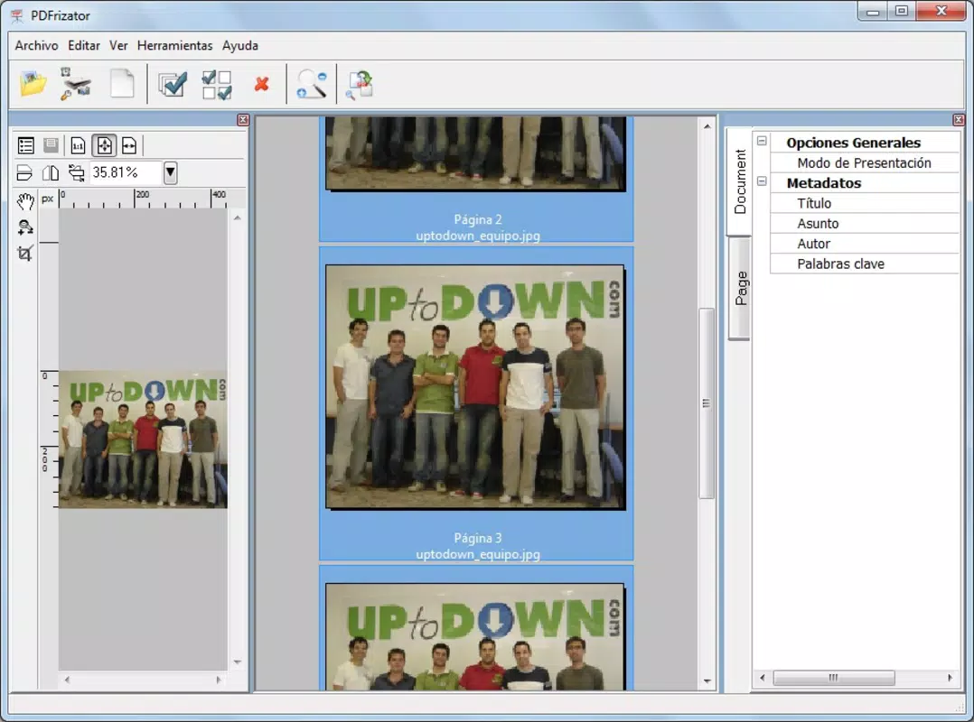Click the flip horizontal mirror icon
This screenshot has height=722, width=974.
point(51,172)
